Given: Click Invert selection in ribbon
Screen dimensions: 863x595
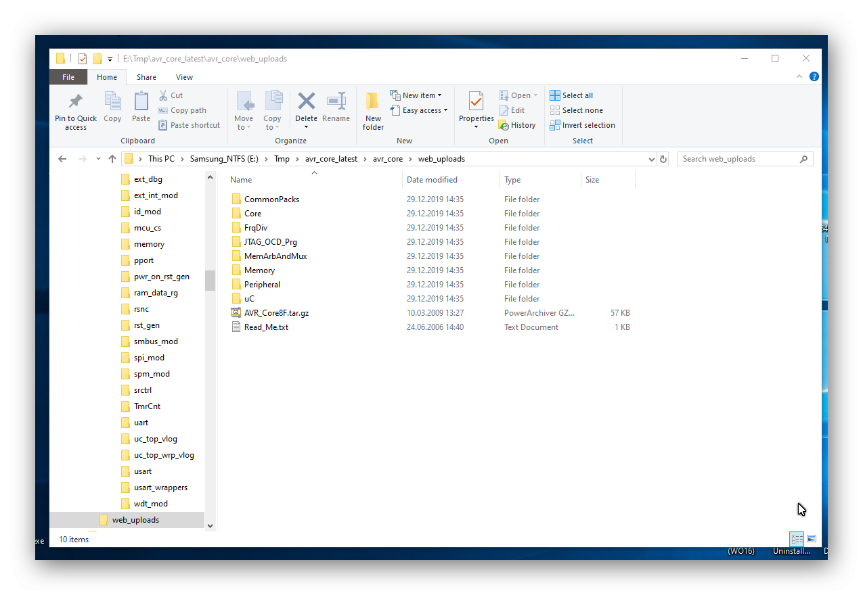Looking at the screenshot, I should point(582,125).
